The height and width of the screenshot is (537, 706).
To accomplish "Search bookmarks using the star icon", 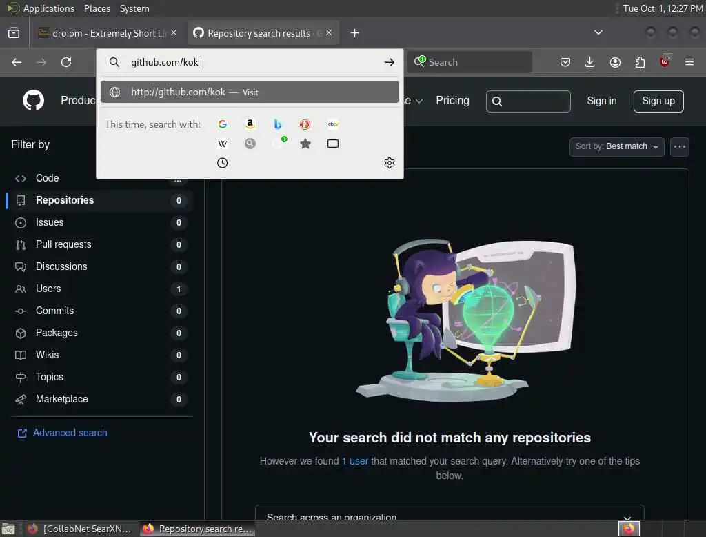I will [305, 144].
